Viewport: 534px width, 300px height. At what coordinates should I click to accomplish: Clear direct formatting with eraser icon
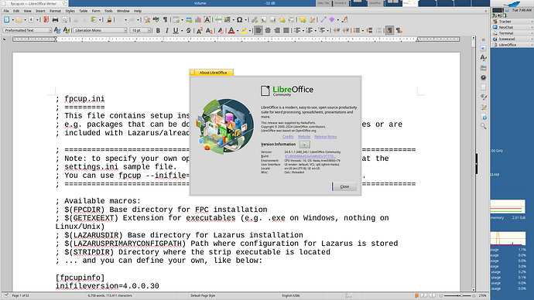(221, 30)
